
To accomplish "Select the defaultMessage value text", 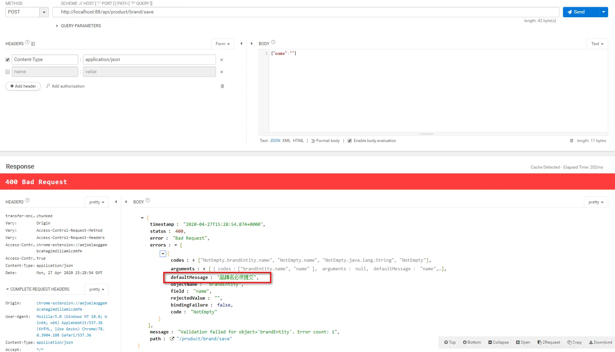I will [237, 278].
